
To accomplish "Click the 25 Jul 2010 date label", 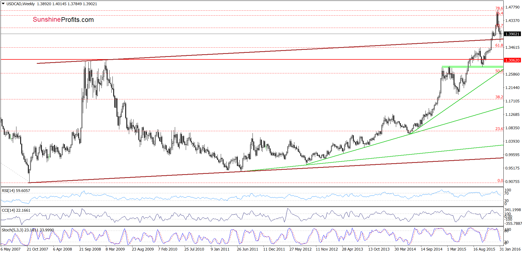I will click(194, 249).
